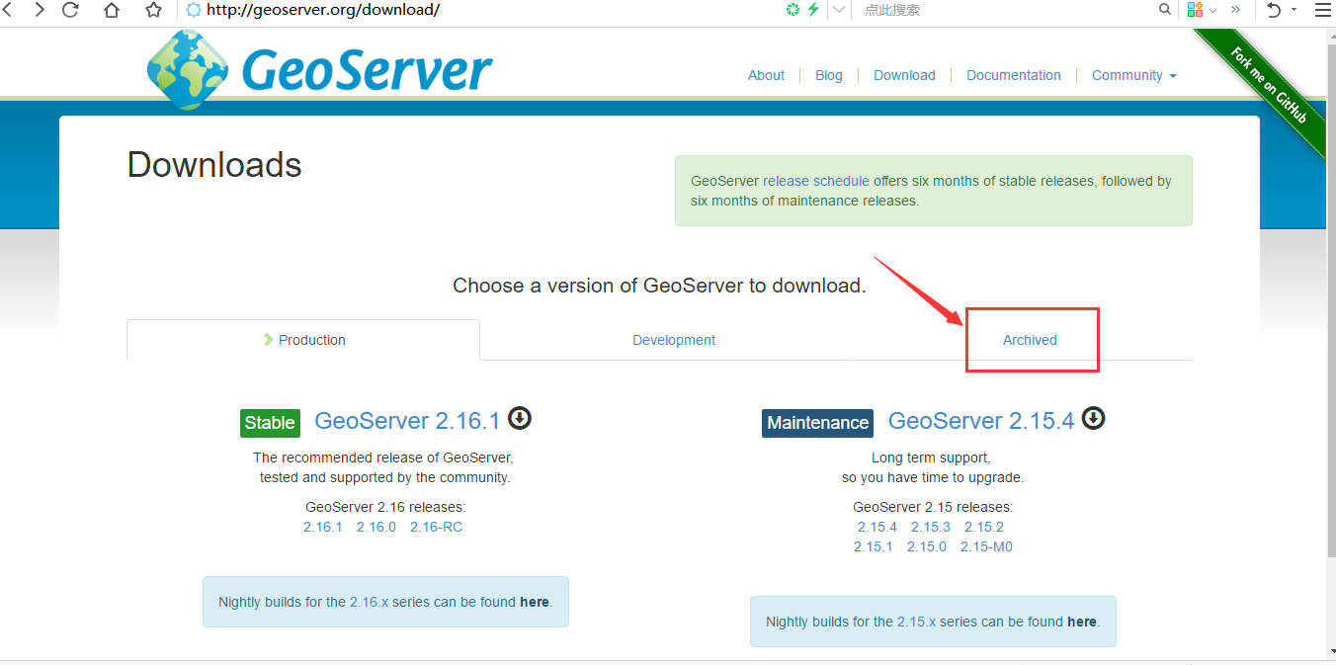
Task: Click the download icon beside GeoServer 2.16.1
Action: pyautogui.click(x=520, y=419)
